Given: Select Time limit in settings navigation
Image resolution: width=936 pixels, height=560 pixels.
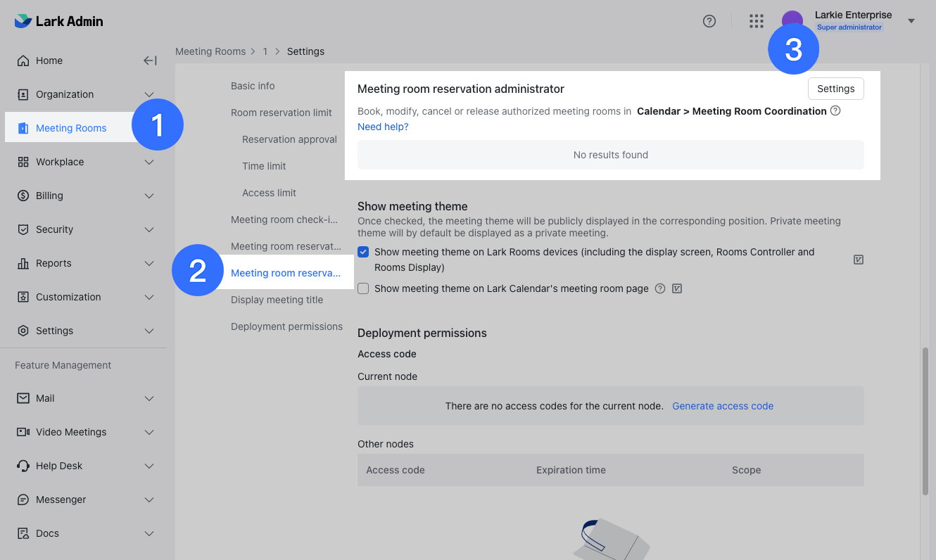Looking at the screenshot, I should pyautogui.click(x=264, y=166).
